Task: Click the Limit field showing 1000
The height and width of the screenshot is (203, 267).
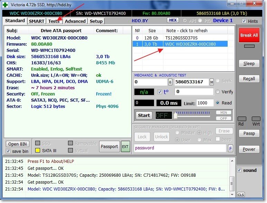Action: 205,103
